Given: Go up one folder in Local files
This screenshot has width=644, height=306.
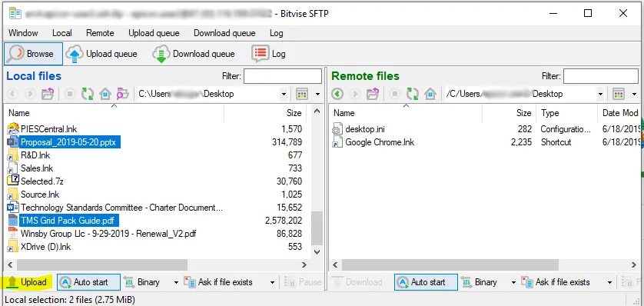Looking at the screenshot, I should coord(48,94).
